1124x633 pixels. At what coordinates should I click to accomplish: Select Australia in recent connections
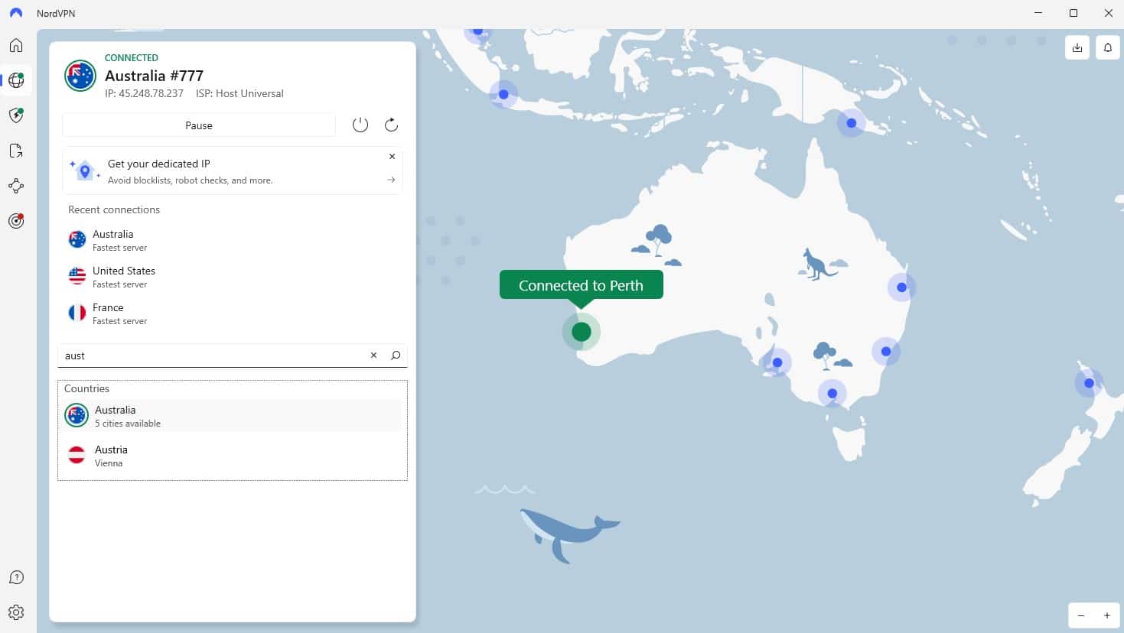[x=233, y=240]
